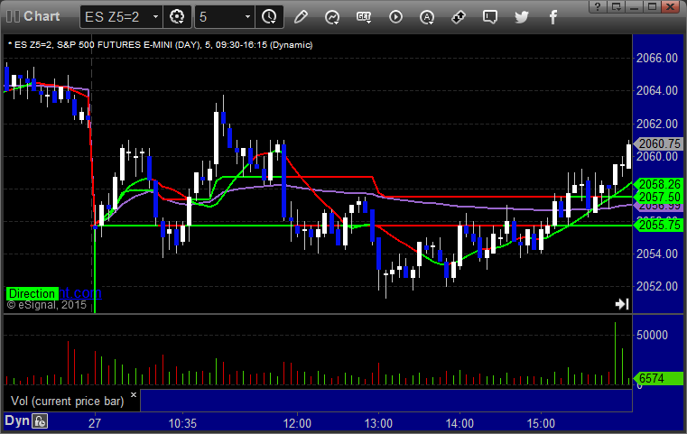Open the alerts 'A' circle icon
Viewport: 687px width, 434px height.
(427, 17)
